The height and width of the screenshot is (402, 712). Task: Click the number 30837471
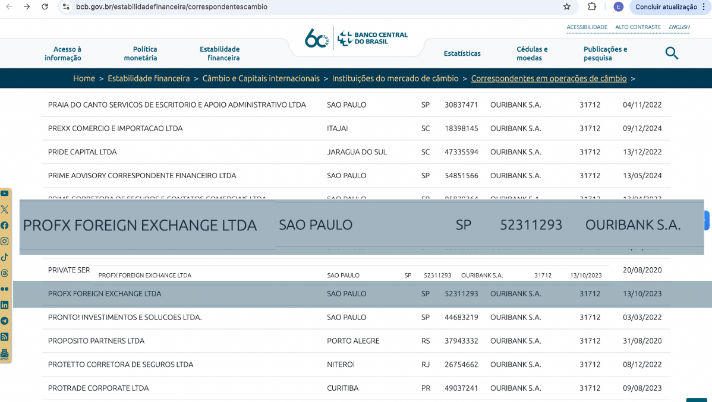click(461, 105)
